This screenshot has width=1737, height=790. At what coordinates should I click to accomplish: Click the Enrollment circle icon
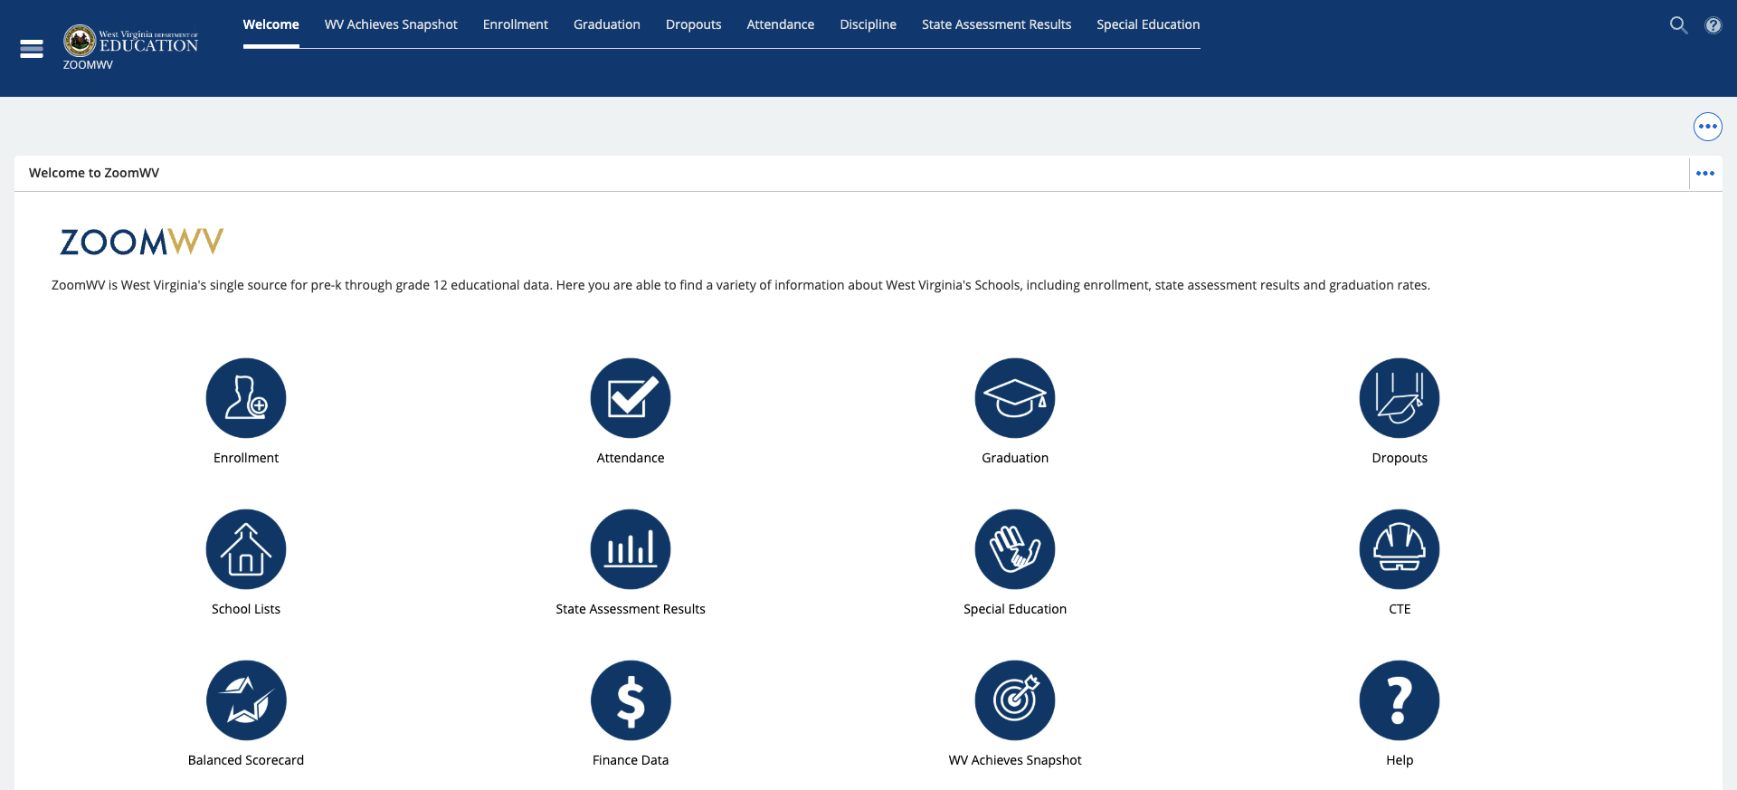click(x=246, y=398)
